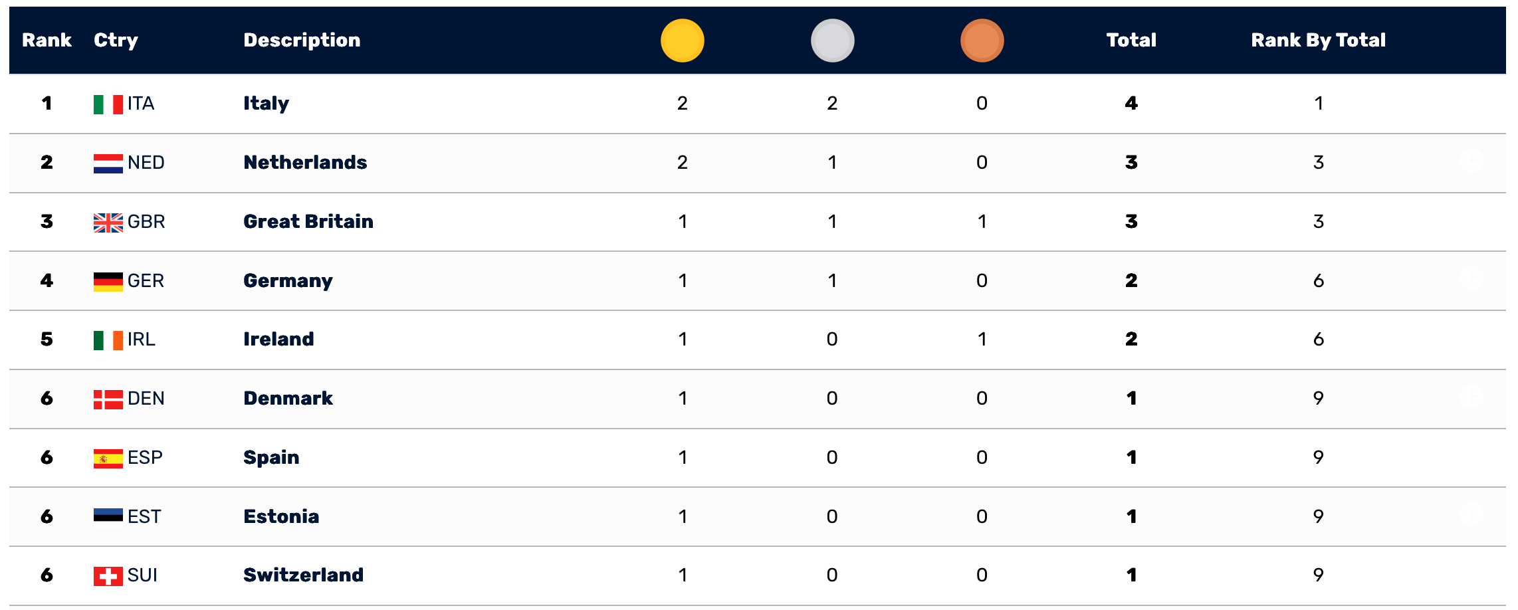Click the DEN country code
Viewport: 1518px width, 610px height.
146,399
